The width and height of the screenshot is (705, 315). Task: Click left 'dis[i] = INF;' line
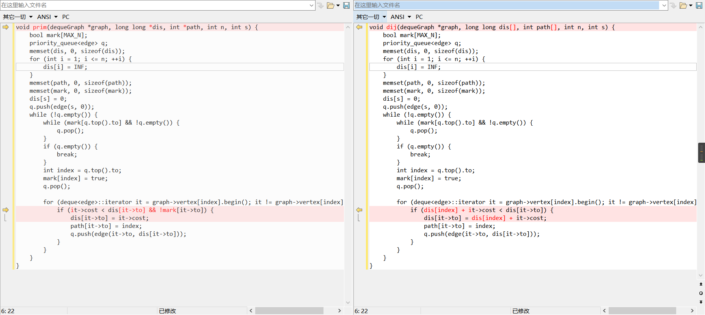click(65, 67)
